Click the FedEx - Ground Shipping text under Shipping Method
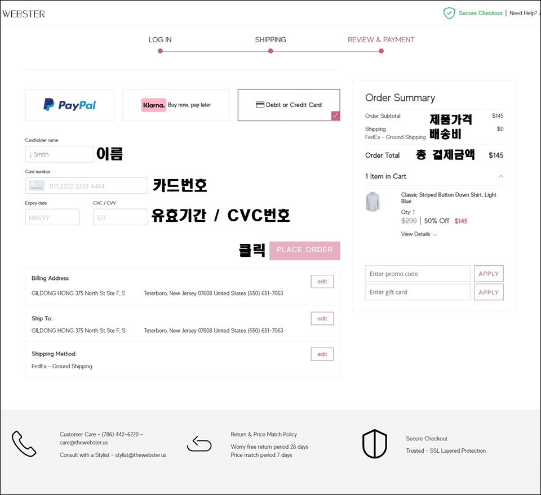This screenshot has width=541, height=495. (x=62, y=367)
